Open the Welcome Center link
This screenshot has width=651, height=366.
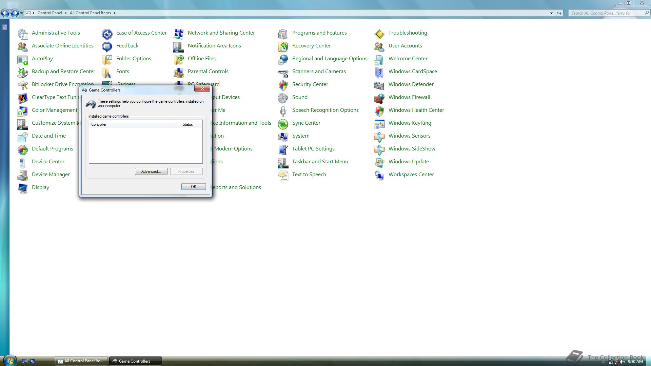[x=408, y=59]
